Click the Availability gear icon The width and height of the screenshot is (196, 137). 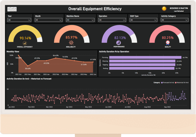tap(71, 43)
